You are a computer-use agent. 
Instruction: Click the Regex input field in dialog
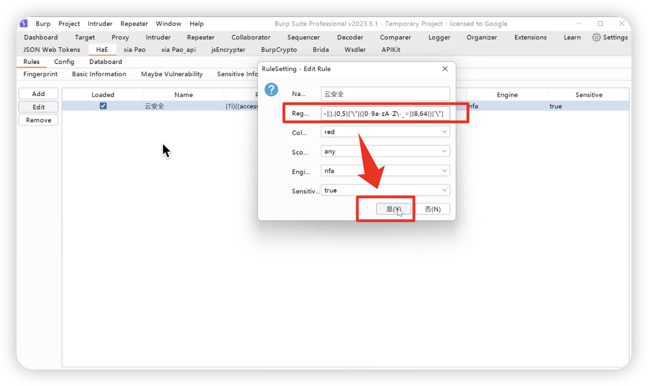(x=385, y=113)
